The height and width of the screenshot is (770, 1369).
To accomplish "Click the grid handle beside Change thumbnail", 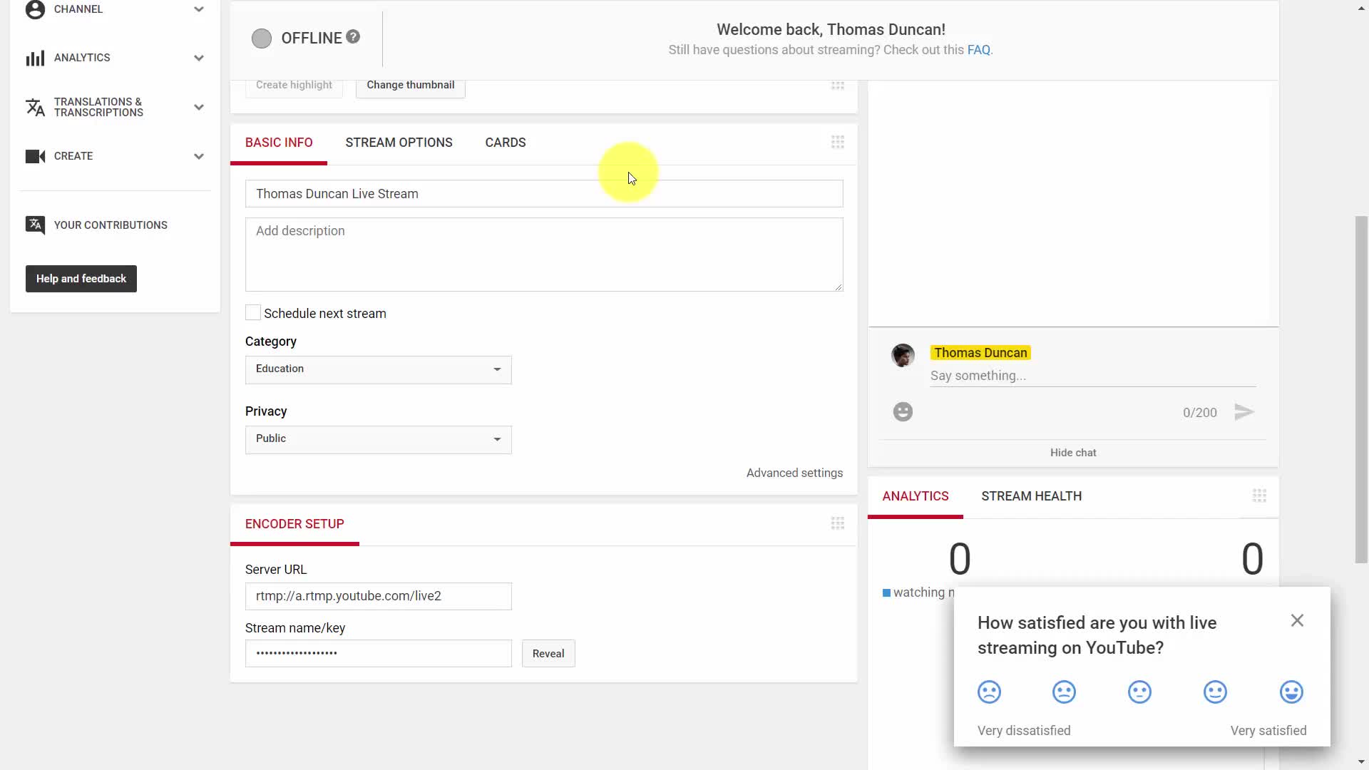I will [x=838, y=86].
